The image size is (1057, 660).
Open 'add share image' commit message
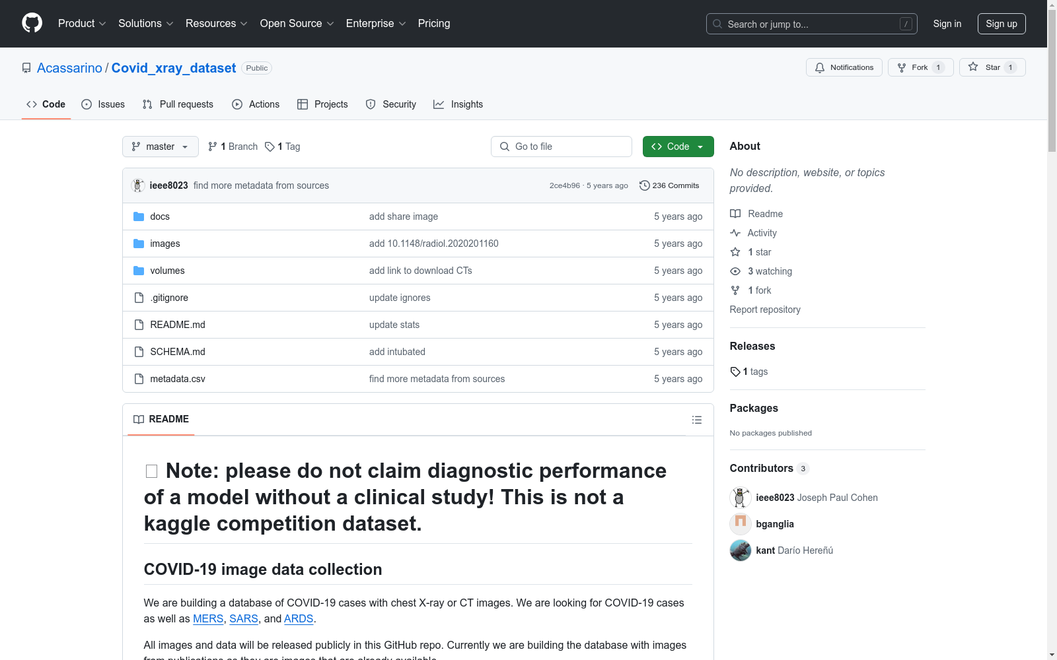coord(404,216)
